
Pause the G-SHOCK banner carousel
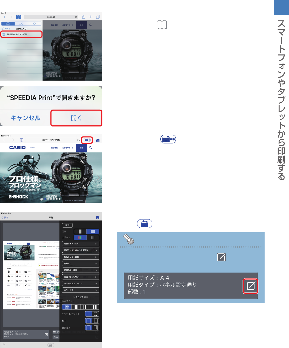[x=42, y=199]
